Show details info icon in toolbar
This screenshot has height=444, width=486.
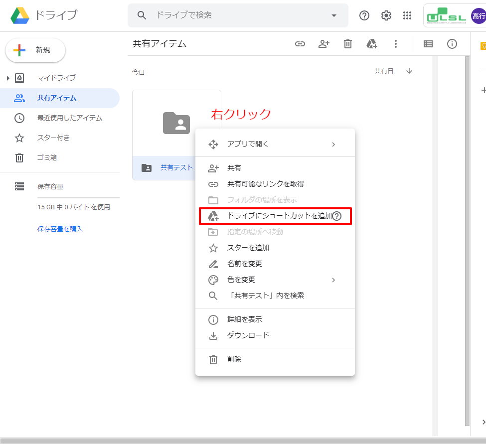(452, 44)
